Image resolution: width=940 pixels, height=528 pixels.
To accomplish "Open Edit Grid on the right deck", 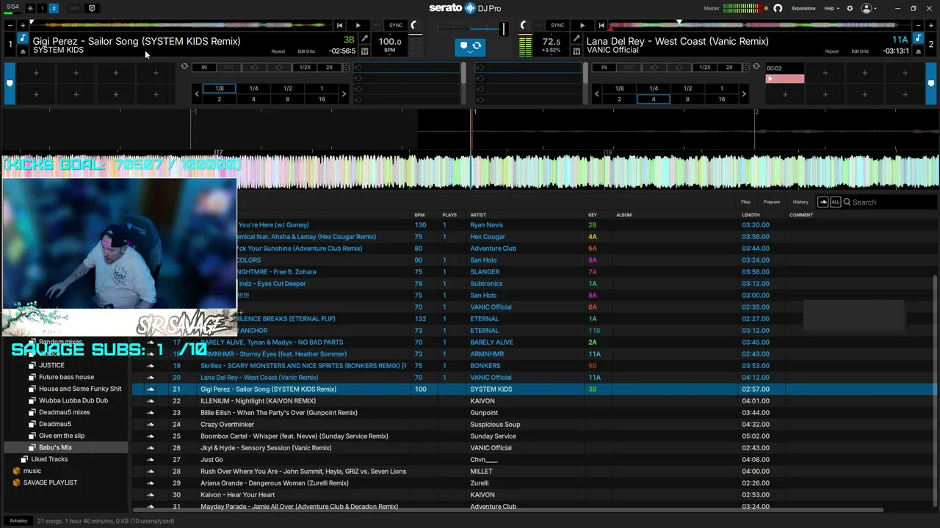I will [x=860, y=51].
